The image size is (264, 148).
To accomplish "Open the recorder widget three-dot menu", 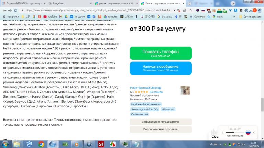I will [223, 133].
